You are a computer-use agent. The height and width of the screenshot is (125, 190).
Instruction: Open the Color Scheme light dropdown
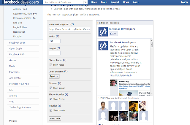54,76
